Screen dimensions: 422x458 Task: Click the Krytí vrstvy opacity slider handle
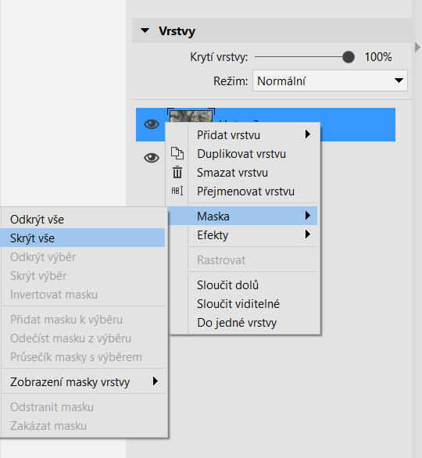[x=349, y=57]
